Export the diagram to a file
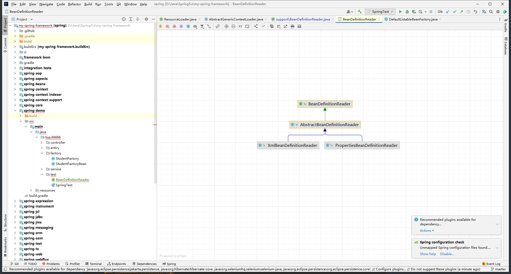 (286, 26)
